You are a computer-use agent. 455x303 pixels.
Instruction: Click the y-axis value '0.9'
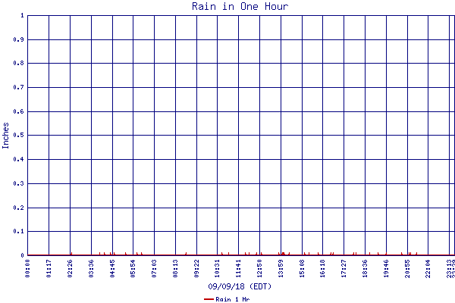[x=18, y=39]
